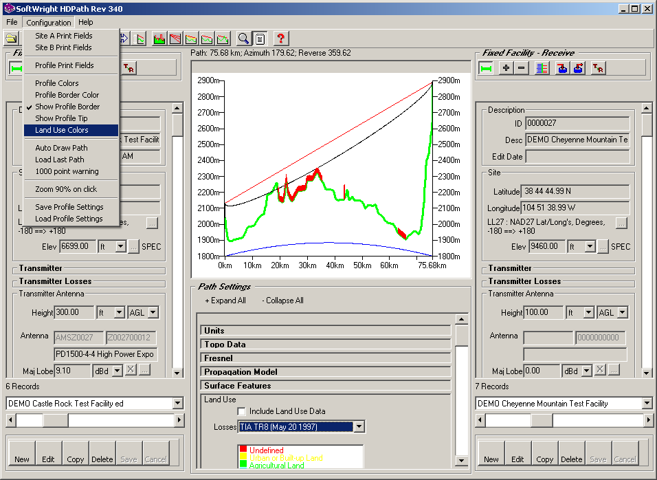Click ellipsis button next to LL27 datum text on right

point(621,223)
